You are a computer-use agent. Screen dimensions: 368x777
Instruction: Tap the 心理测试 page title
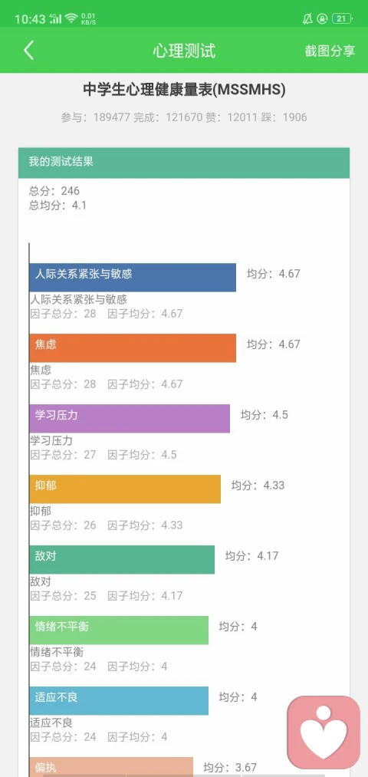coord(184,51)
